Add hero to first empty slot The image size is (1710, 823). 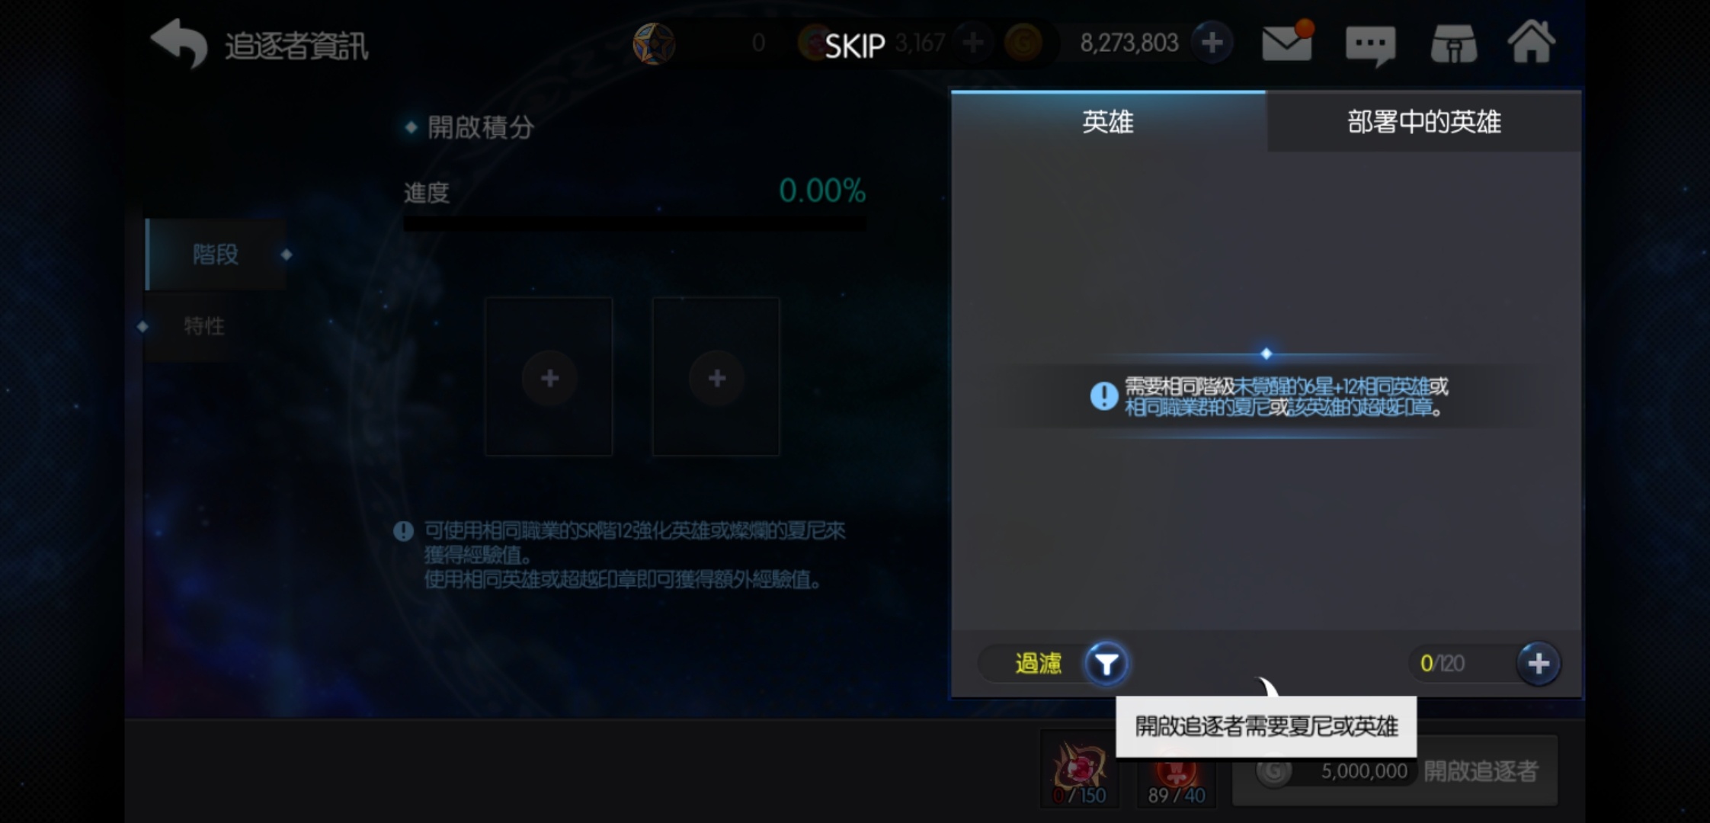click(549, 377)
